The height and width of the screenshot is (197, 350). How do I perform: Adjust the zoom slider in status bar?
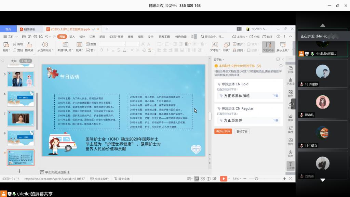[x=256, y=179]
